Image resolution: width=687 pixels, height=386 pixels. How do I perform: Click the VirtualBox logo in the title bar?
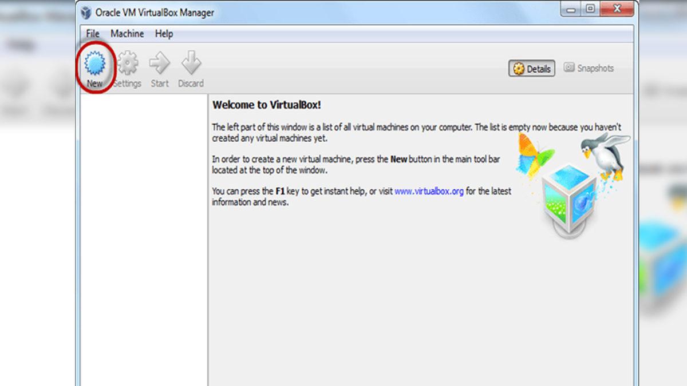tap(85, 12)
